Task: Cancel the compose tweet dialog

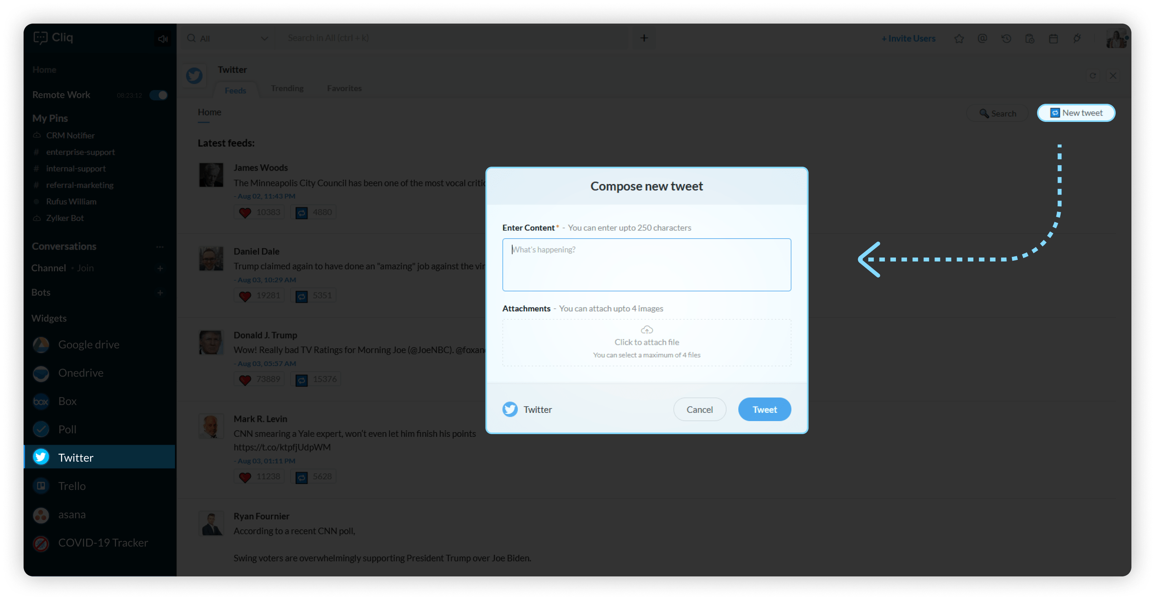Action: (699, 409)
